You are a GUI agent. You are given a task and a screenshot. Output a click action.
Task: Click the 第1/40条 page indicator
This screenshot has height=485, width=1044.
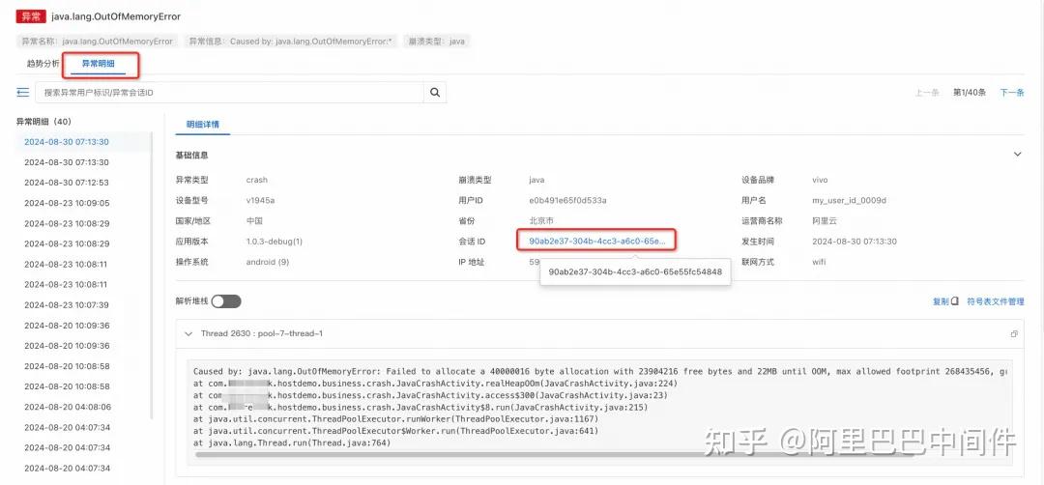click(970, 93)
